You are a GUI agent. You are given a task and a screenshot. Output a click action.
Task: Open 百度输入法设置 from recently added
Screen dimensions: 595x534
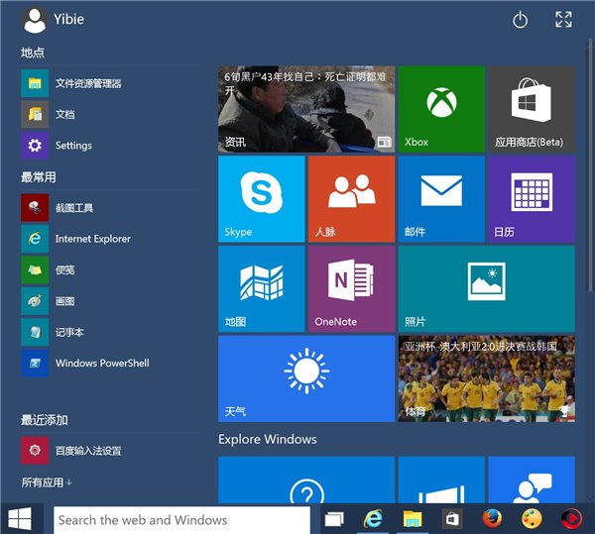click(x=109, y=450)
